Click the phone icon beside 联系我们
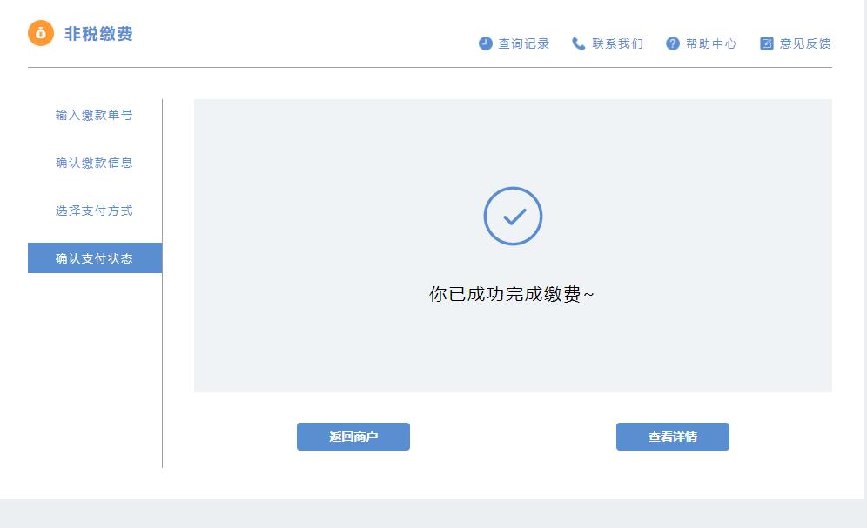This screenshot has width=867, height=528. pyautogui.click(x=577, y=43)
